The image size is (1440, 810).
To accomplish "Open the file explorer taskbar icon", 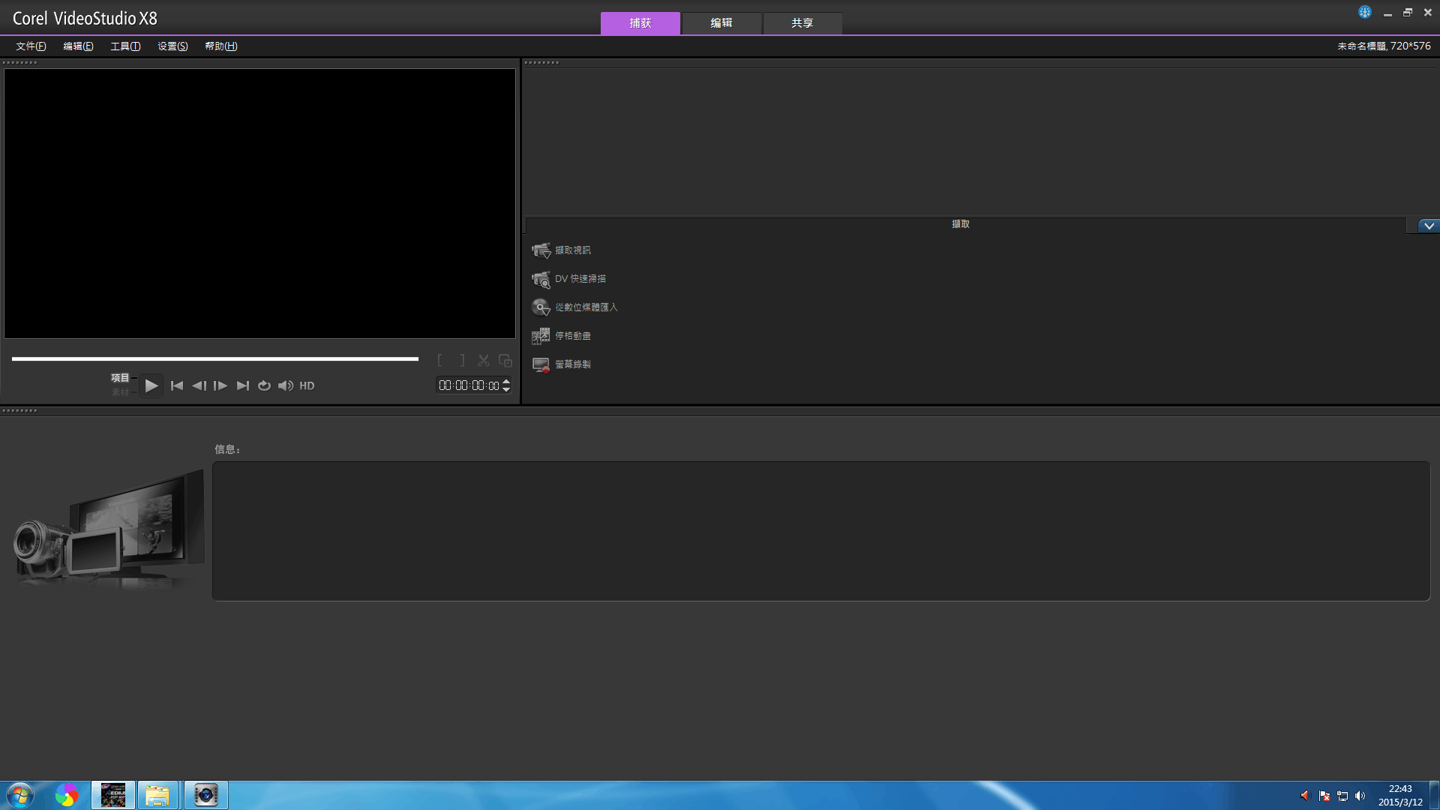I will (157, 795).
